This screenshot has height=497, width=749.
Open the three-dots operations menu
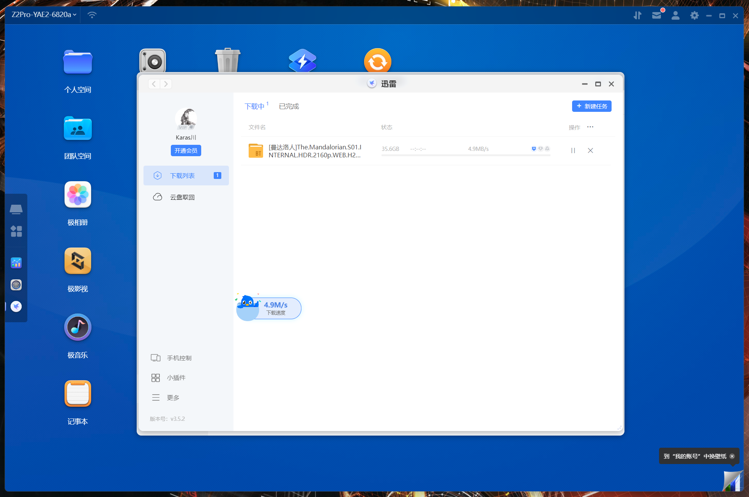[590, 127]
